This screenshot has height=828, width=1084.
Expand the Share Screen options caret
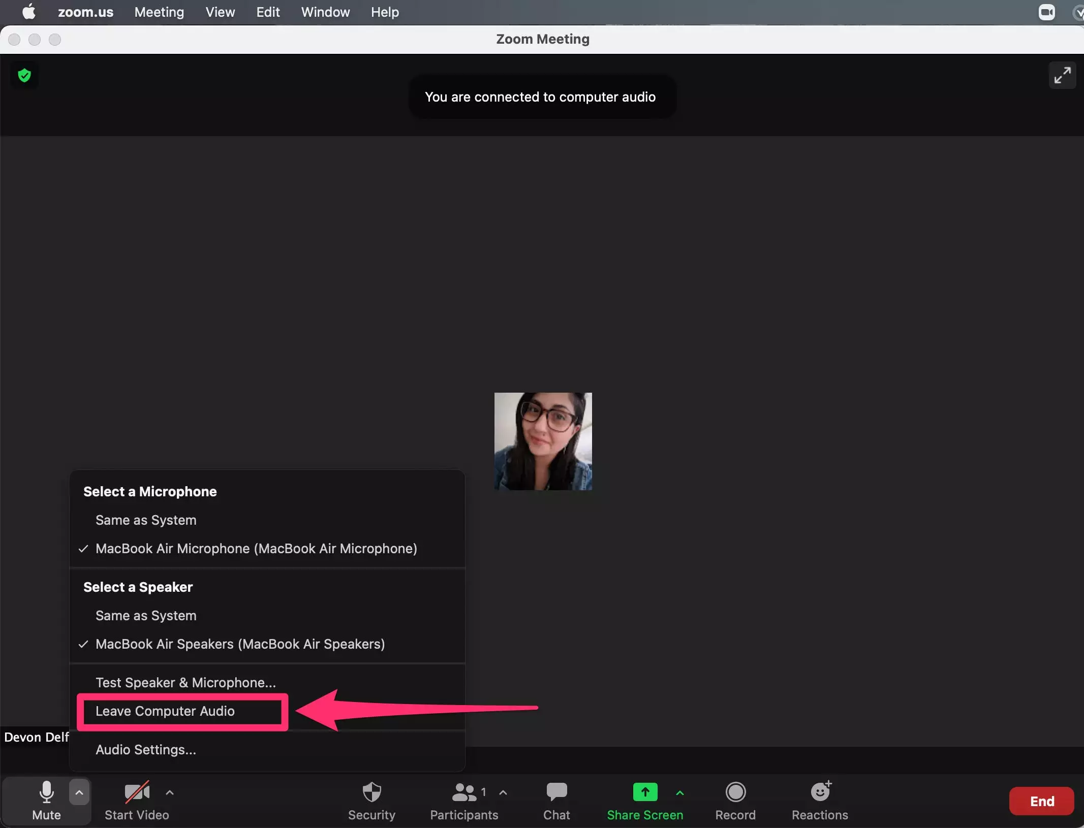coord(680,792)
